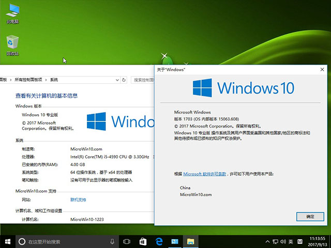Click the 没有可用于此显示器的笔或触控输入 value
Screen dimensions: 331x248
point(101,180)
